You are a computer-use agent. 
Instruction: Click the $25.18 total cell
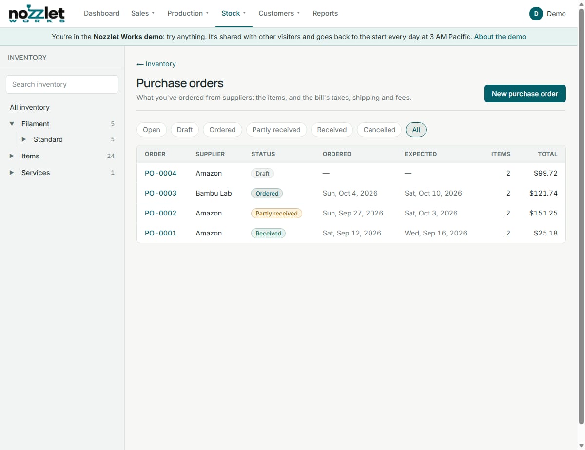click(x=546, y=233)
